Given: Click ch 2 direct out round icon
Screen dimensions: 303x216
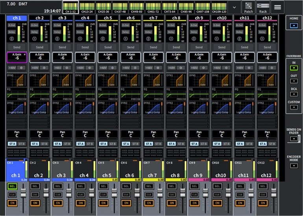Looking at the screenshot, I should tap(34, 38).
